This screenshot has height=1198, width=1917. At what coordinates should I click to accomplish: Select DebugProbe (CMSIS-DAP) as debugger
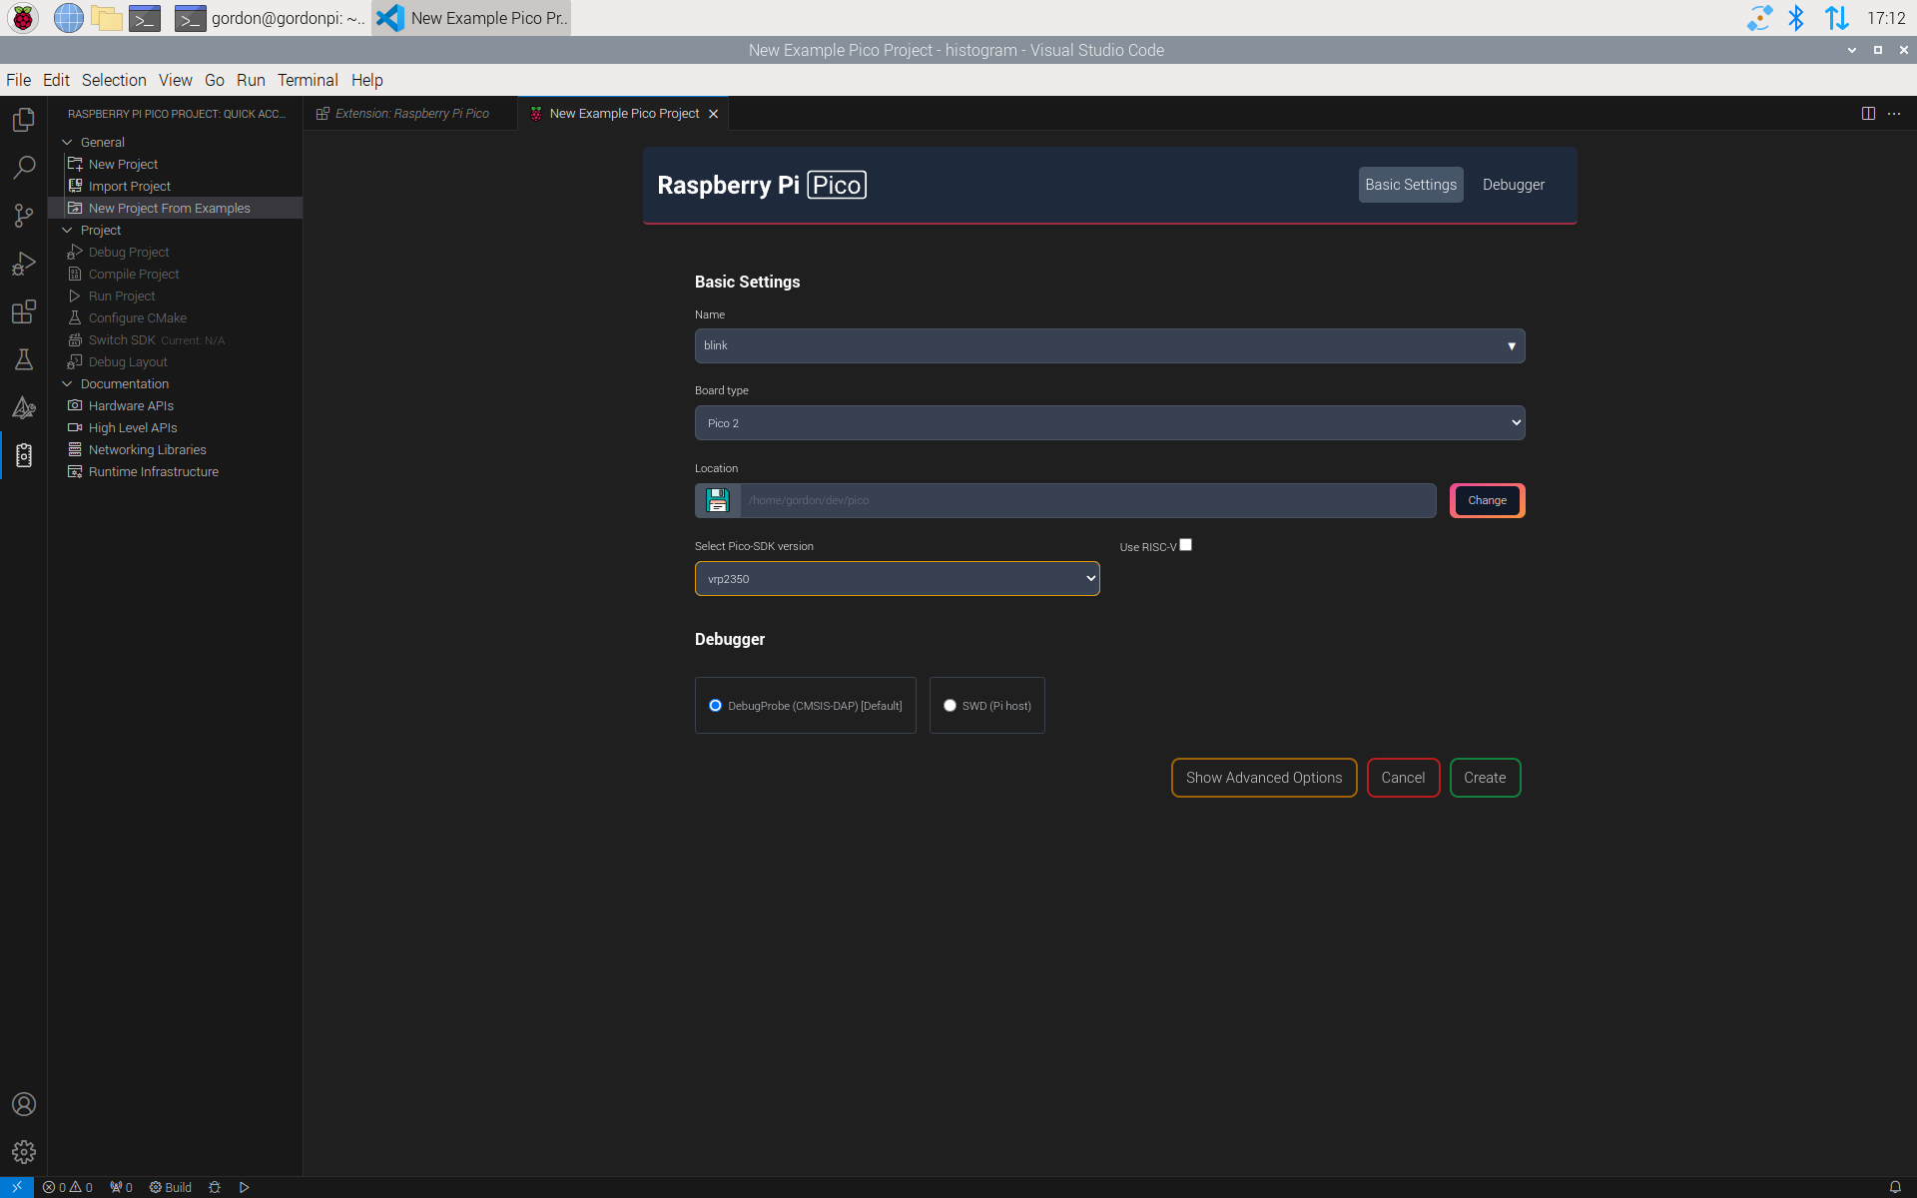[x=715, y=705]
